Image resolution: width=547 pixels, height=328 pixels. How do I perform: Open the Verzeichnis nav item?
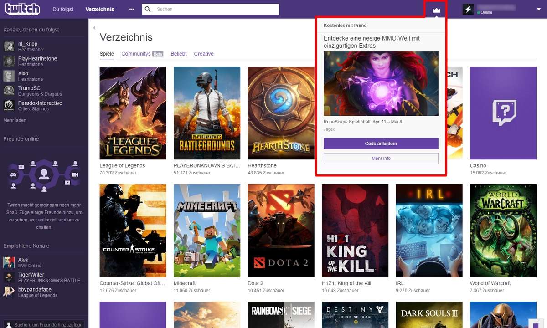click(x=100, y=9)
